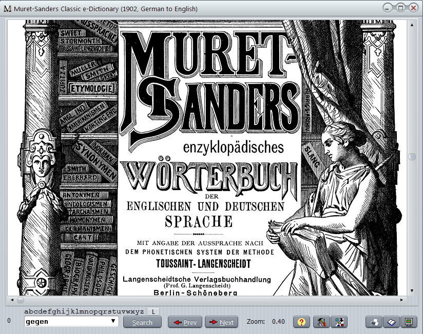The height and width of the screenshot is (334, 423).
Task: Click the vertical scrollbar up arrow
Action: (x=412, y=25)
